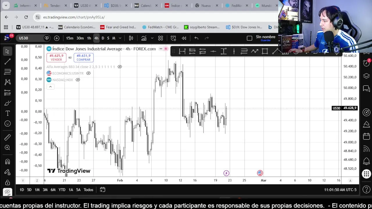Toggle stay in drawing mode
The width and height of the screenshot is (372, 209).
tap(7, 172)
